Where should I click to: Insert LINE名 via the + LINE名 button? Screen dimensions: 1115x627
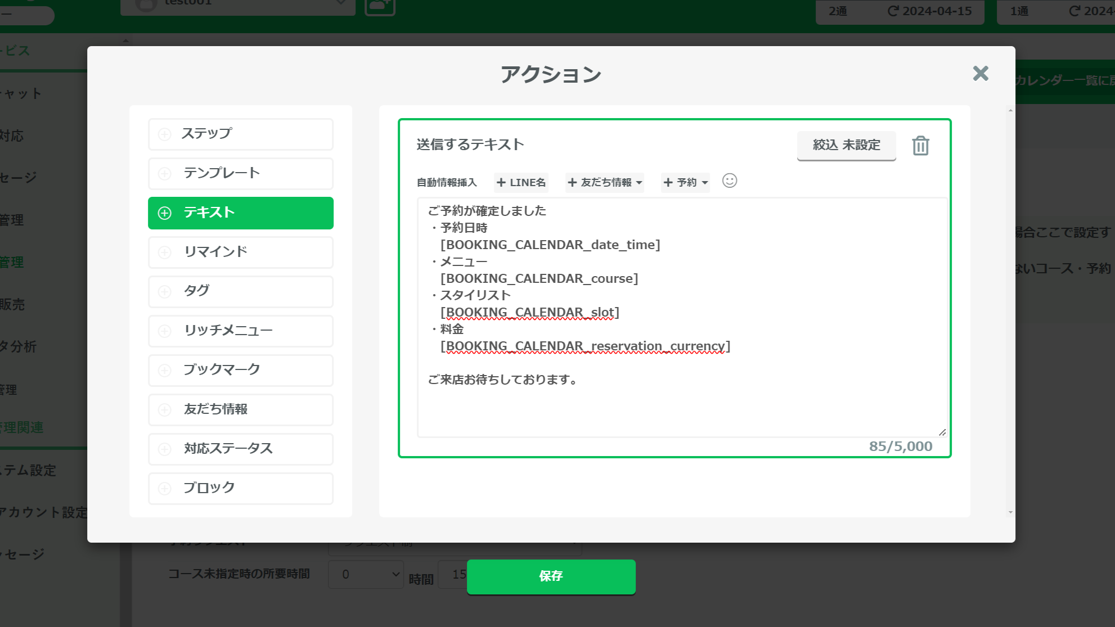tap(521, 182)
